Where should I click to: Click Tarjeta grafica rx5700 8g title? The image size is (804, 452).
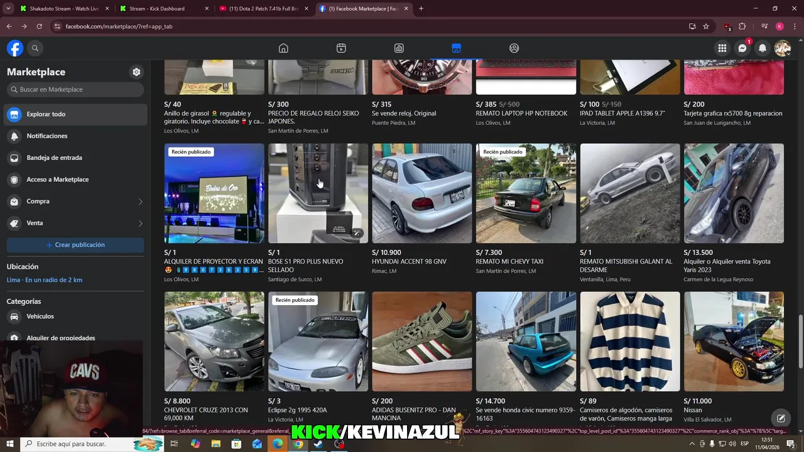[733, 114]
